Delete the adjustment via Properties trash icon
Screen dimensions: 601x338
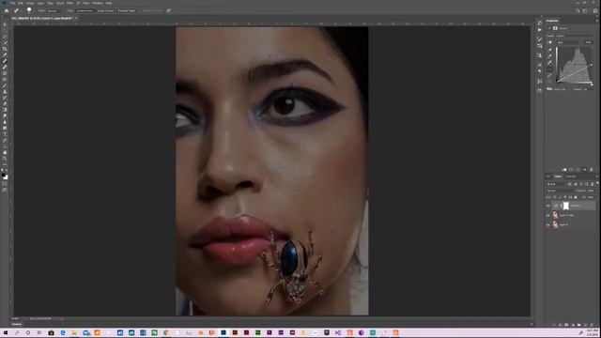click(592, 169)
